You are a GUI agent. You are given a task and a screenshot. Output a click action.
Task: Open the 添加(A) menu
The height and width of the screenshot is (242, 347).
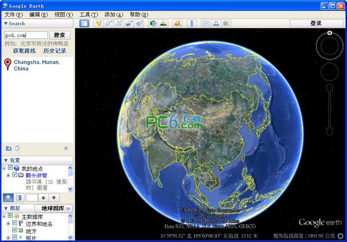click(x=114, y=14)
